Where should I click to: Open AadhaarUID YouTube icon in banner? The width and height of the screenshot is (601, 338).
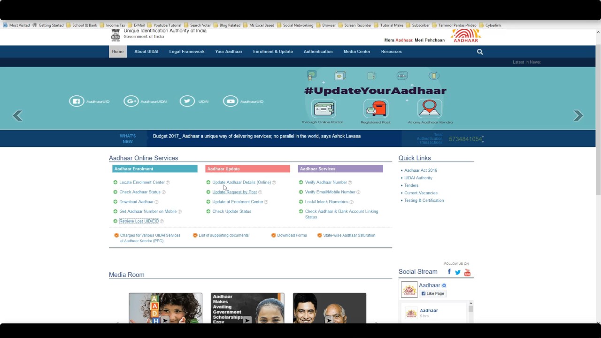coord(231,101)
